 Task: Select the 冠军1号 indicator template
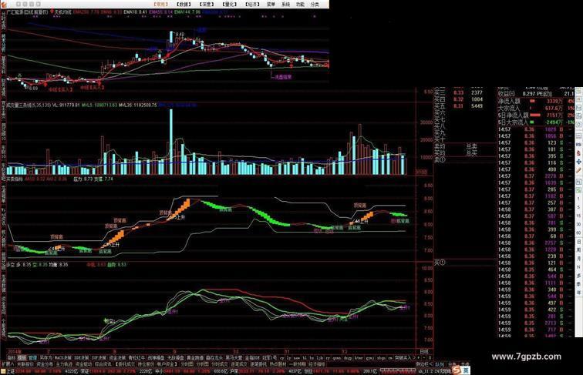pyautogui.click(x=270, y=358)
